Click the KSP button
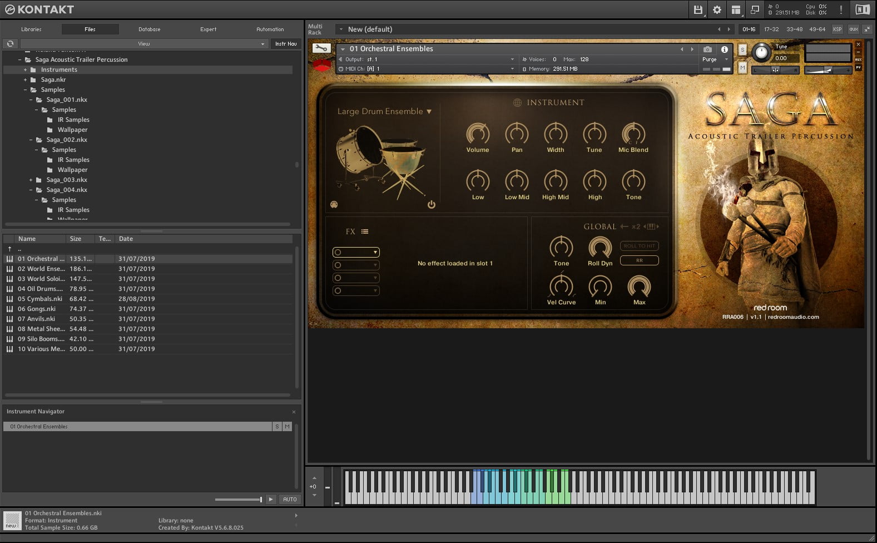 point(837,29)
